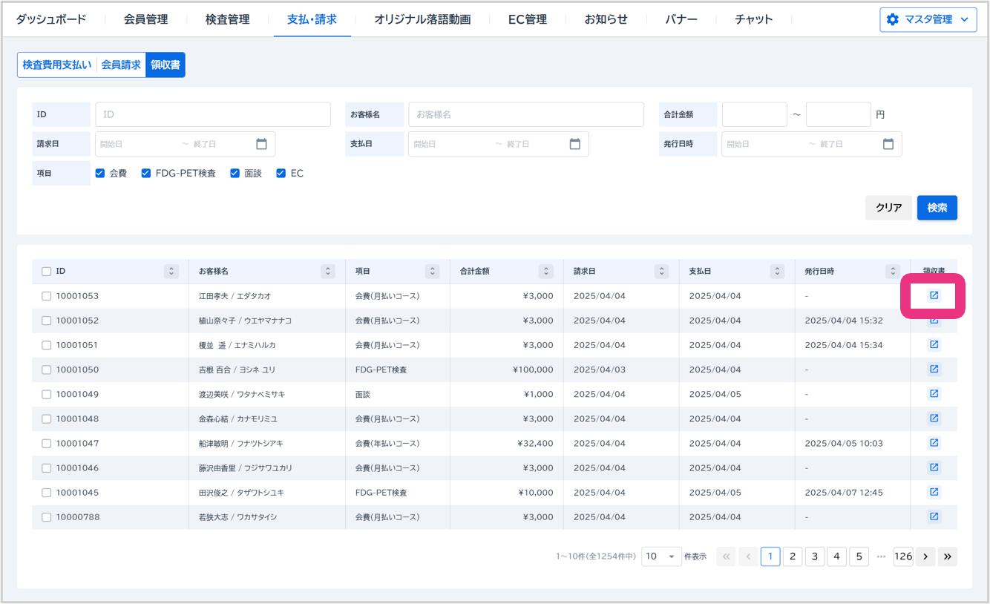The image size is (990, 604).
Task: Open calendar picker for 支払日
Action: 574,144
